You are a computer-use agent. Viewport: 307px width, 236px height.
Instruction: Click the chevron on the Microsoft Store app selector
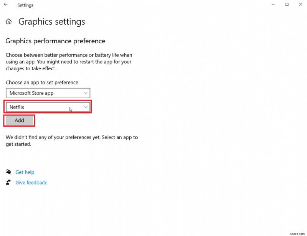(86, 93)
